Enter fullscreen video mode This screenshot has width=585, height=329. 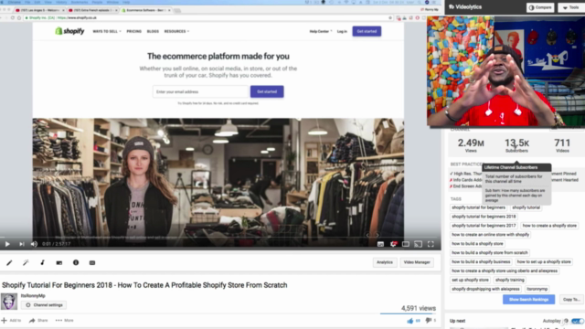pos(431,244)
